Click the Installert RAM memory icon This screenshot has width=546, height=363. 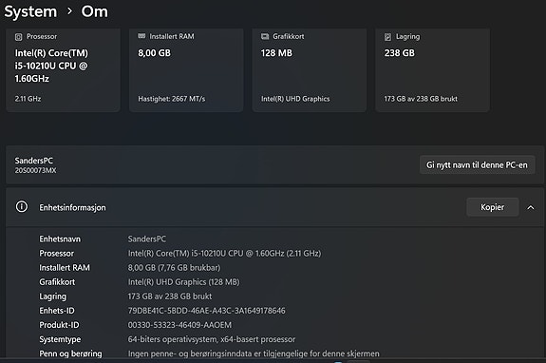141,36
